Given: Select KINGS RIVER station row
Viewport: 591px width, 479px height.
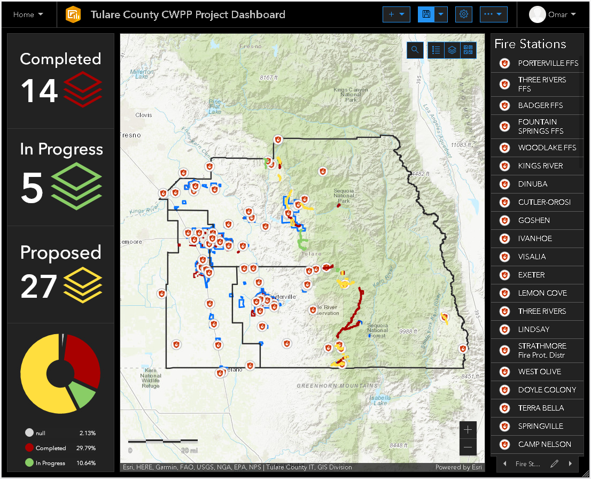Looking at the screenshot, I should 537,166.
